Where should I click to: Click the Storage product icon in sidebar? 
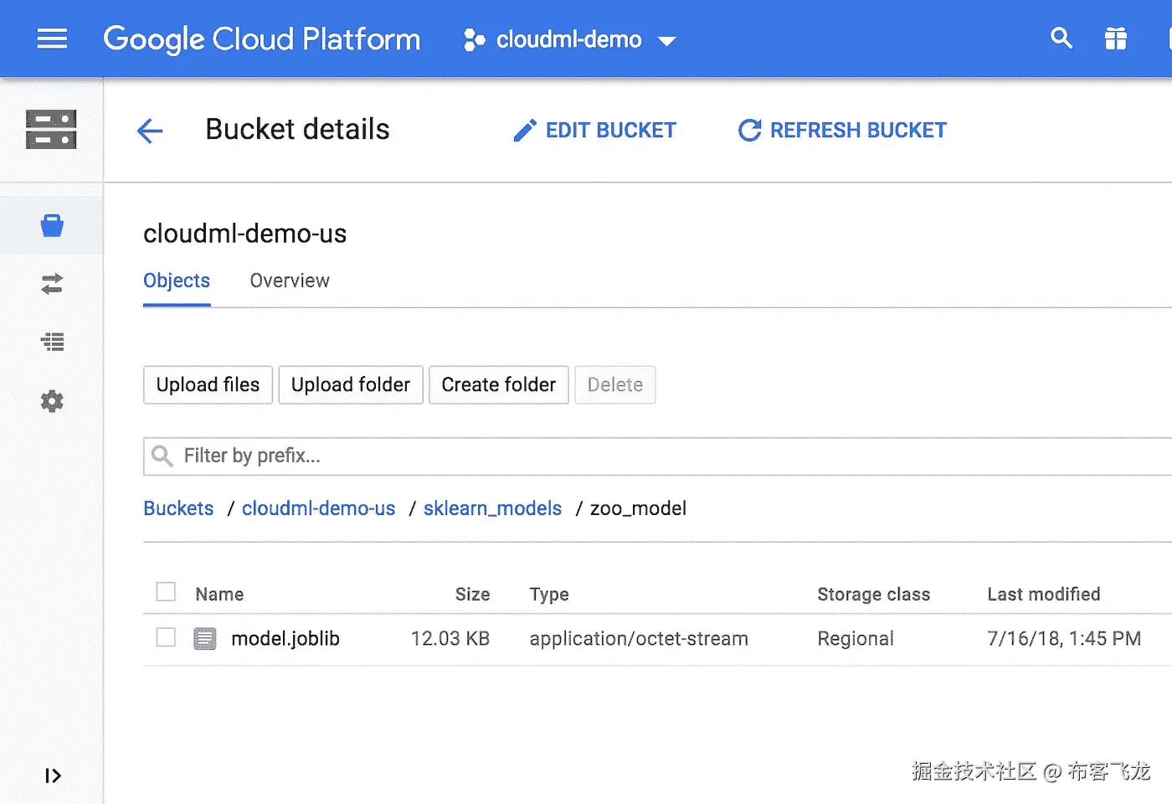pyautogui.click(x=51, y=130)
